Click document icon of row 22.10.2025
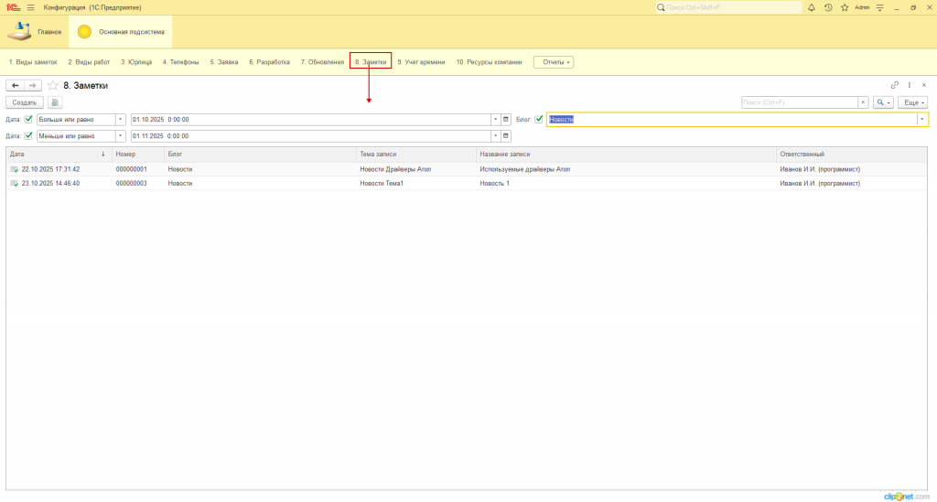Screen dimensions: 937x502 pos(15,169)
